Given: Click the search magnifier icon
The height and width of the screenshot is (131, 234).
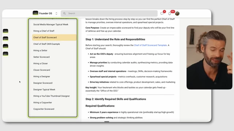Looking at the screenshot, I should click(64, 13).
